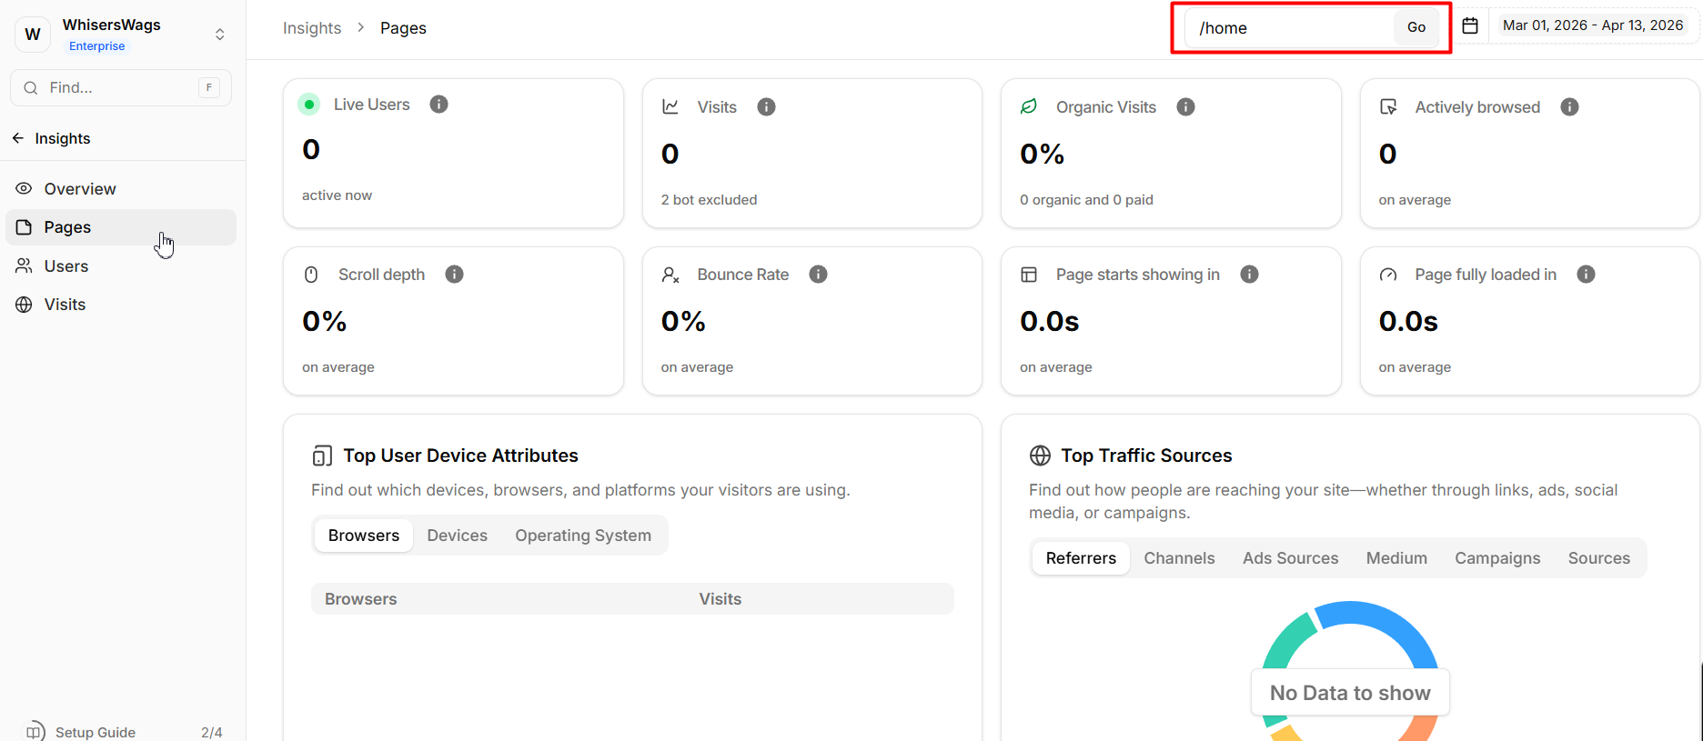Select the Operating System tab
Viewport: 1703px width, 741px height.
tap(582, 536)
